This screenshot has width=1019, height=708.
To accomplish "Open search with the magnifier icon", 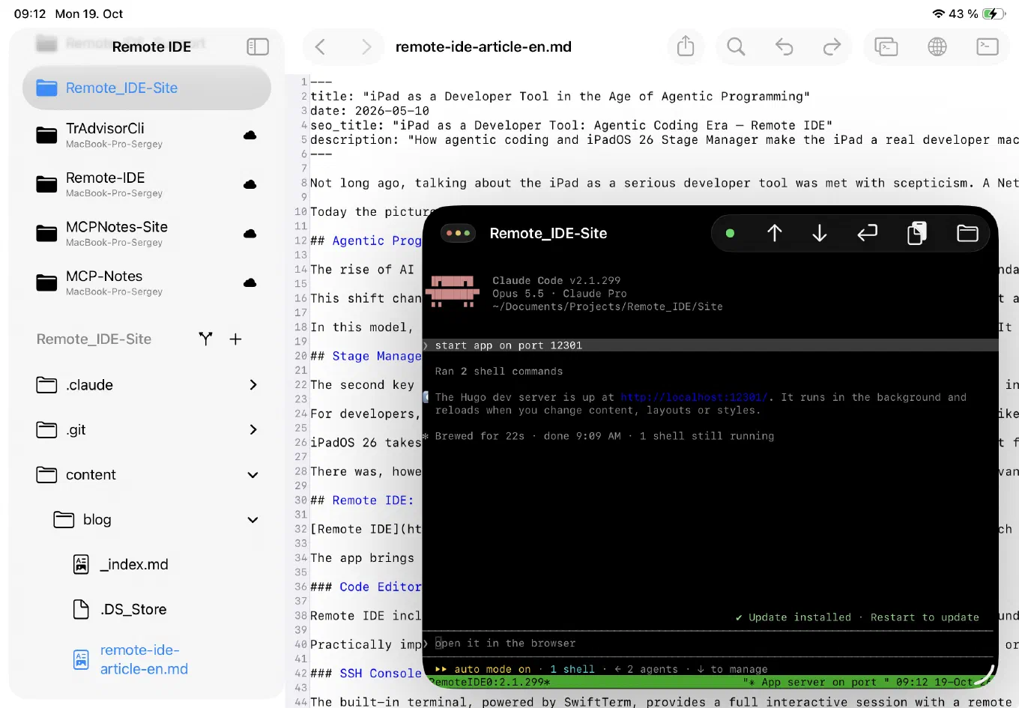I will click(736, 46).
